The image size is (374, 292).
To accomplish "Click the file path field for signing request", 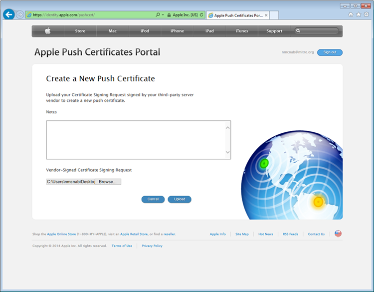I will point(71,182).
